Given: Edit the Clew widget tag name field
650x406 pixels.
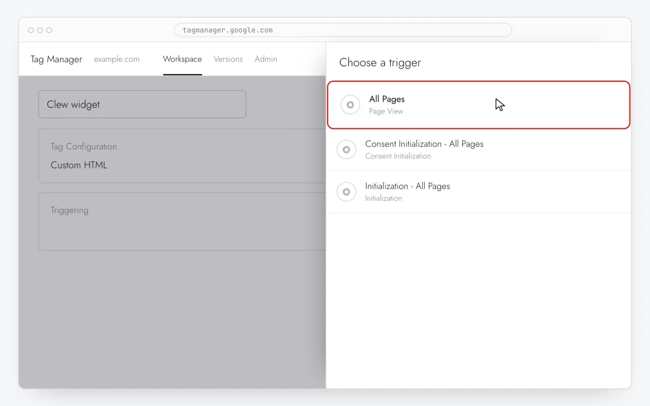Looking at the screenshot, I should tap(142, 104).
